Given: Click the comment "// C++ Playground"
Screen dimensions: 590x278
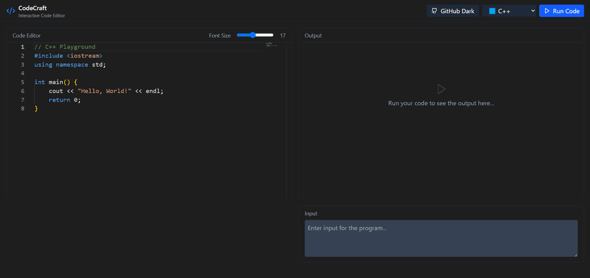Looking at the screenshot, I should pos(64,47).
